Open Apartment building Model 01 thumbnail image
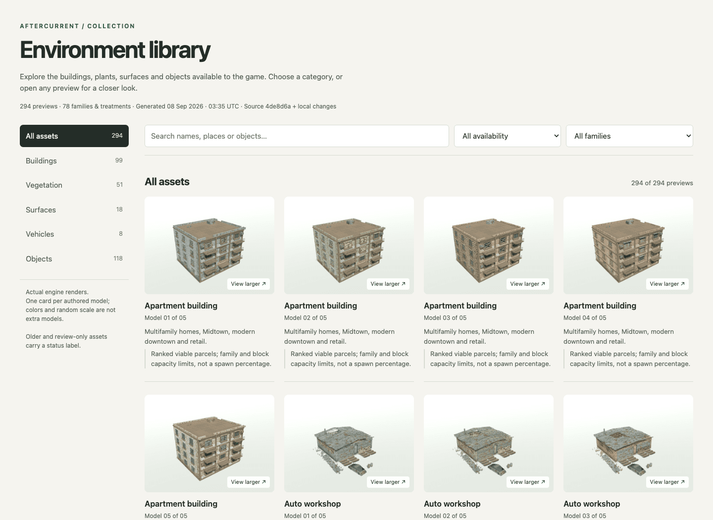713x520 pixels. tap(209, 245)
